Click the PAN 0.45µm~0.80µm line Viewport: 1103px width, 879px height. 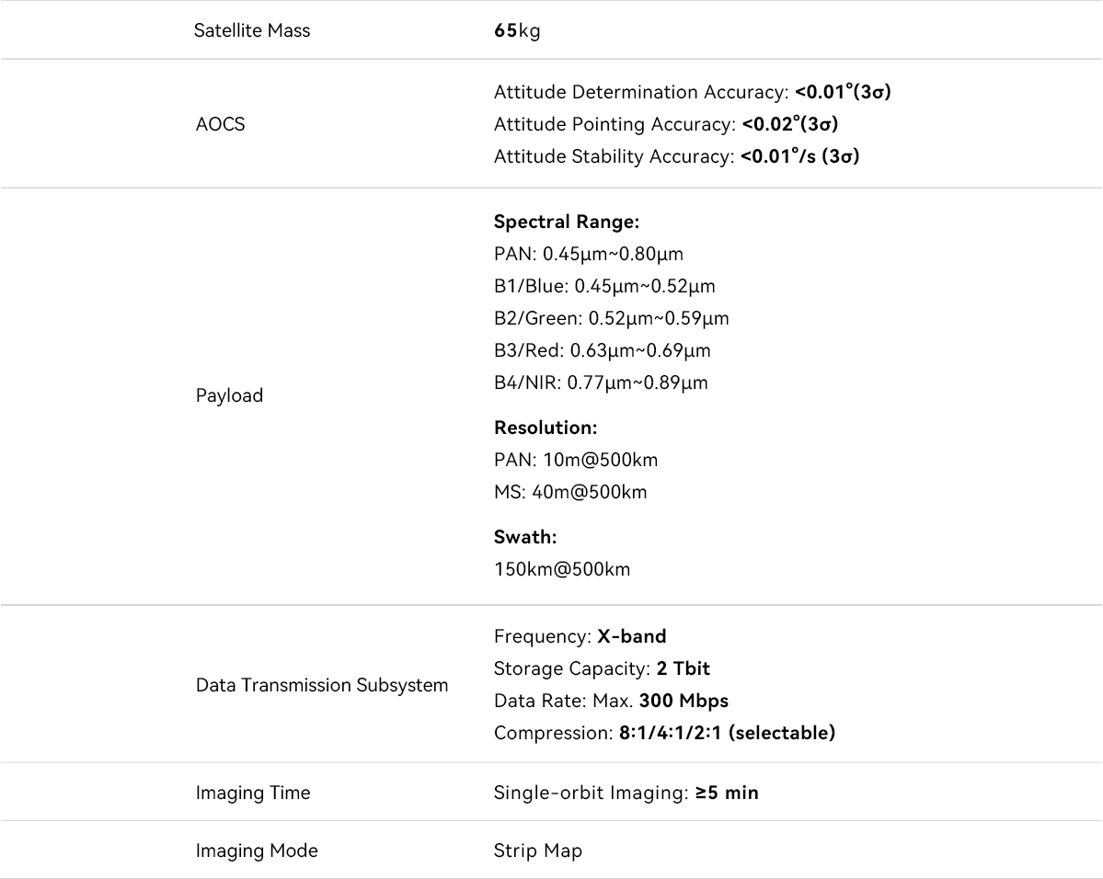click(x=588, y=254)
